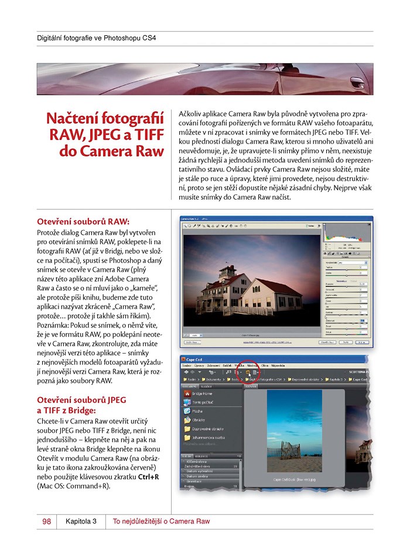Open the Detail panel tab icon
Viewport: 410px width, 551px height.
pos(333,254)
